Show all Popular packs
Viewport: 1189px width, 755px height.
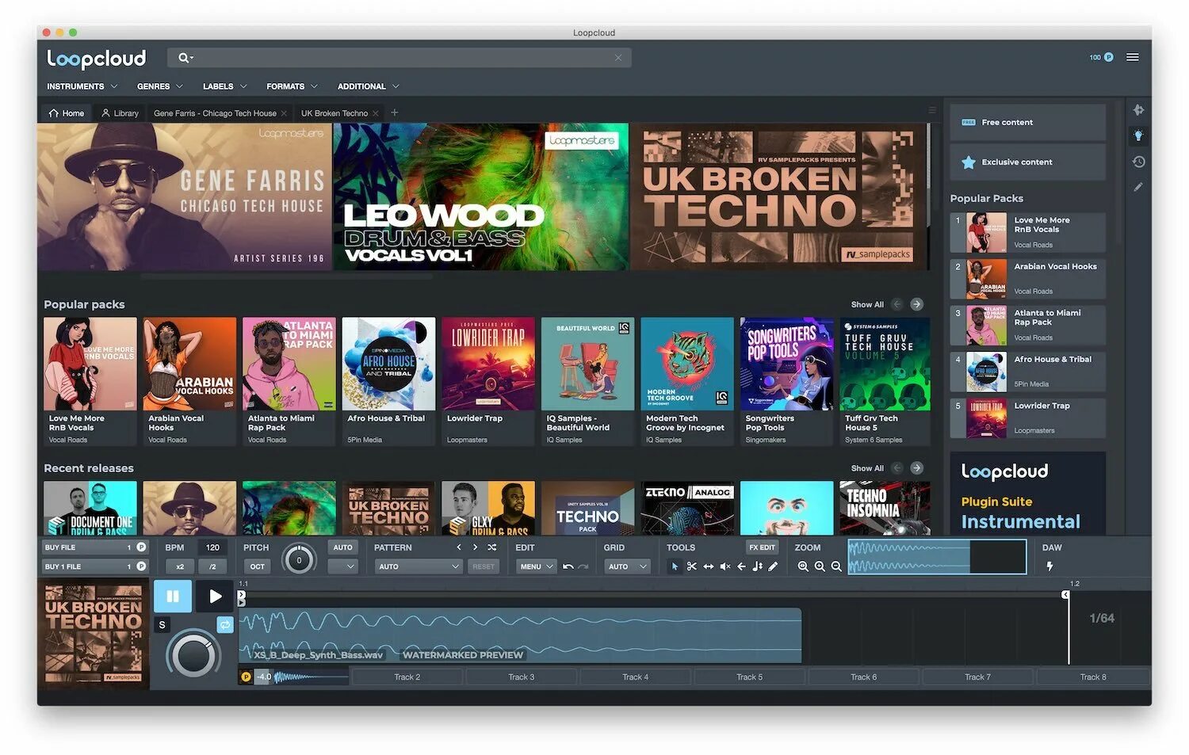[x=867, y=304]
